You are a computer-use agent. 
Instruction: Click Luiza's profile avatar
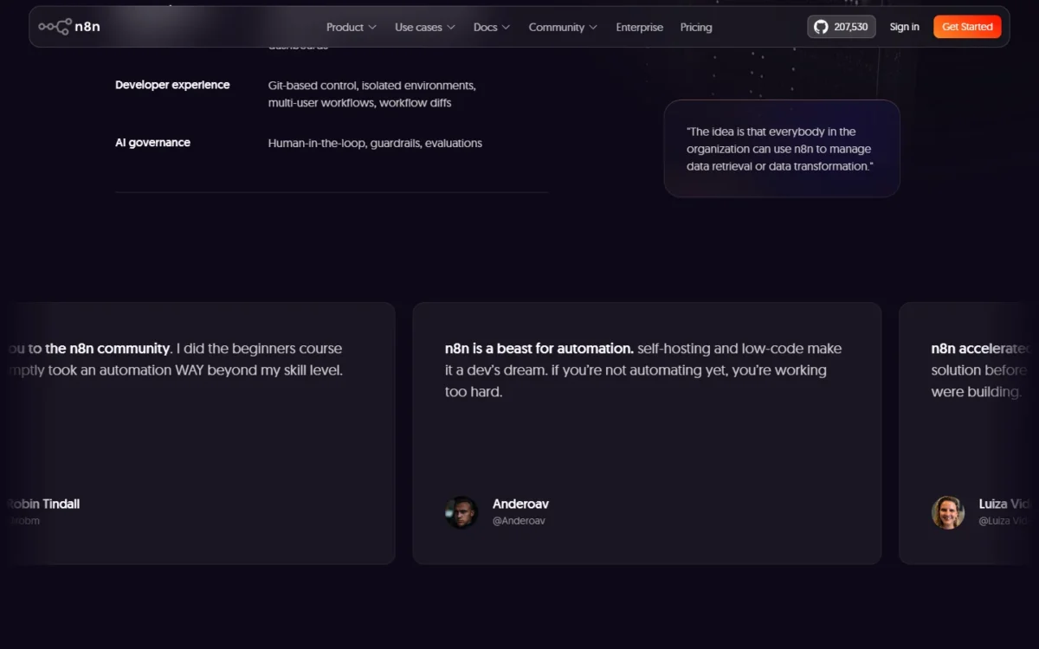click(x=948, y=512)
